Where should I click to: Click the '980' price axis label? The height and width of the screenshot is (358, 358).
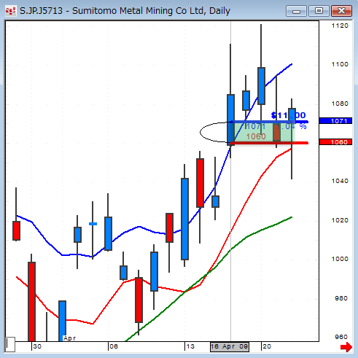[x=341, y=298]
